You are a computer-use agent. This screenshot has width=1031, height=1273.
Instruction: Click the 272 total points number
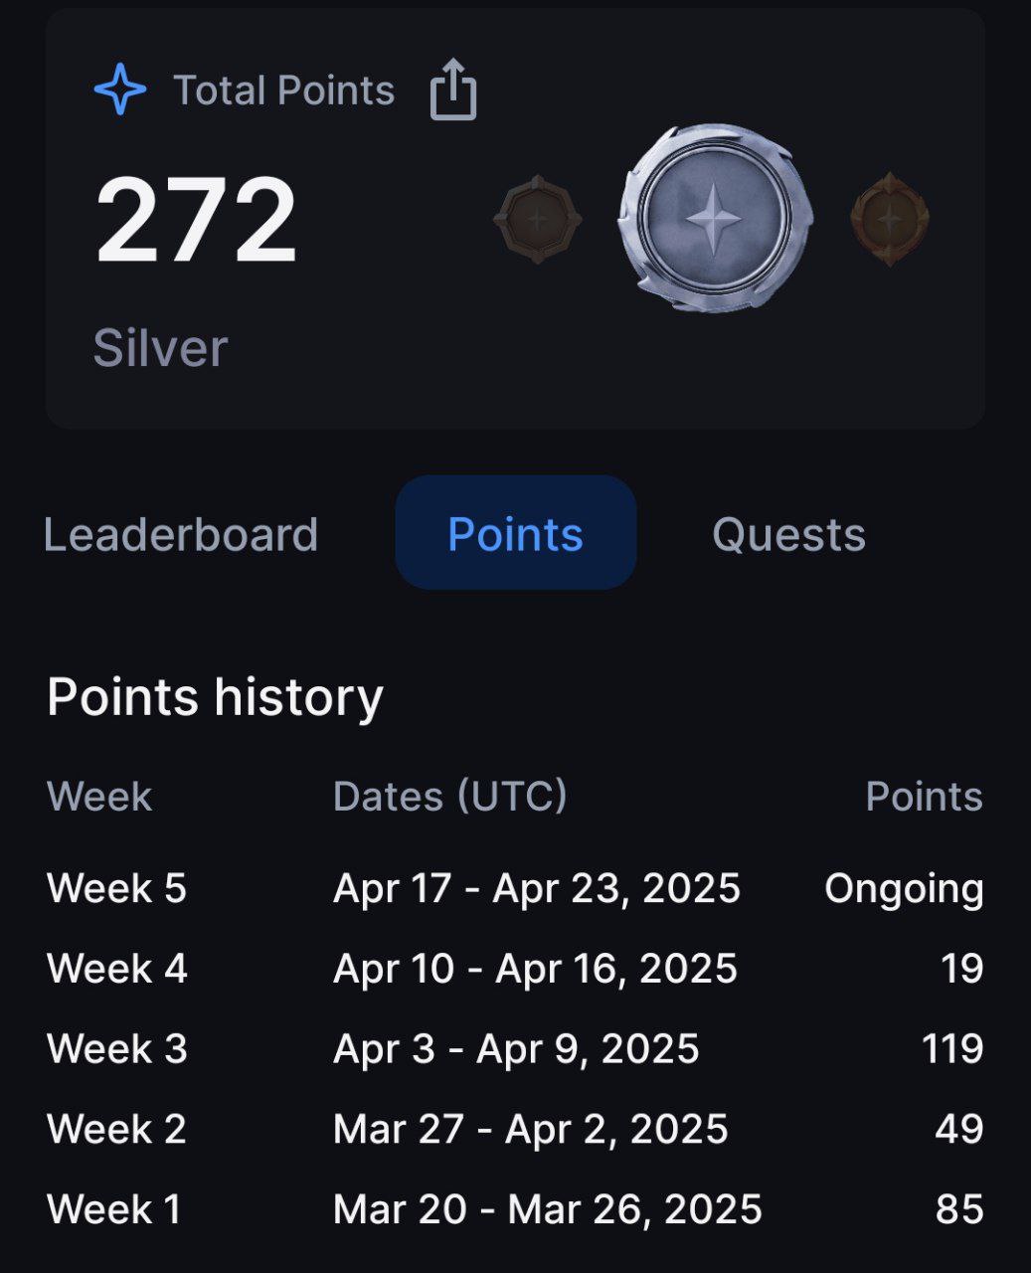pyautogui.click(x=197, y=221)
